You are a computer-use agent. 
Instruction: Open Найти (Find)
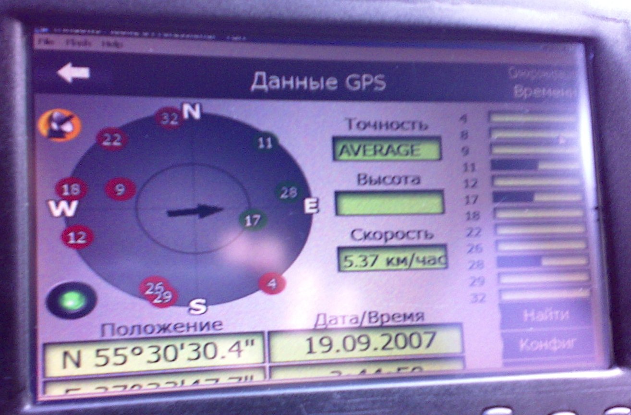(546, 315)
